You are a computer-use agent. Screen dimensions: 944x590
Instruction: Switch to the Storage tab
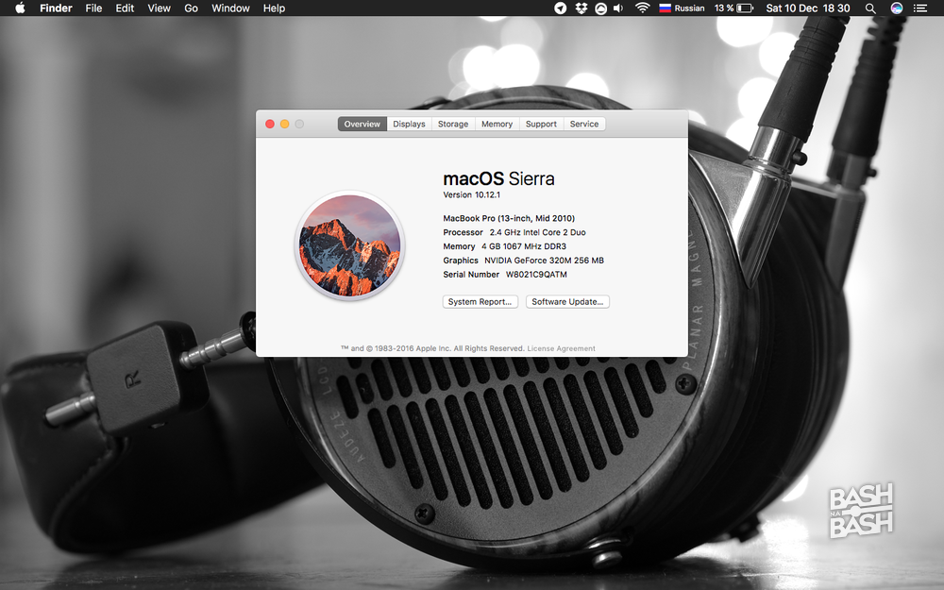453,124
